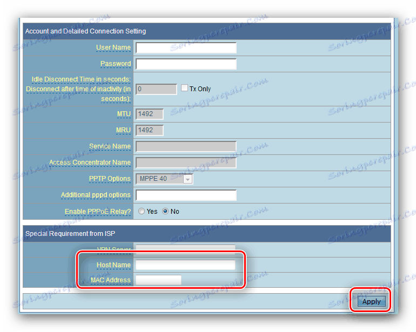Select No for Enable PPPoE Relay
Screen dimensions: 416x332
[x=165, y=211]
